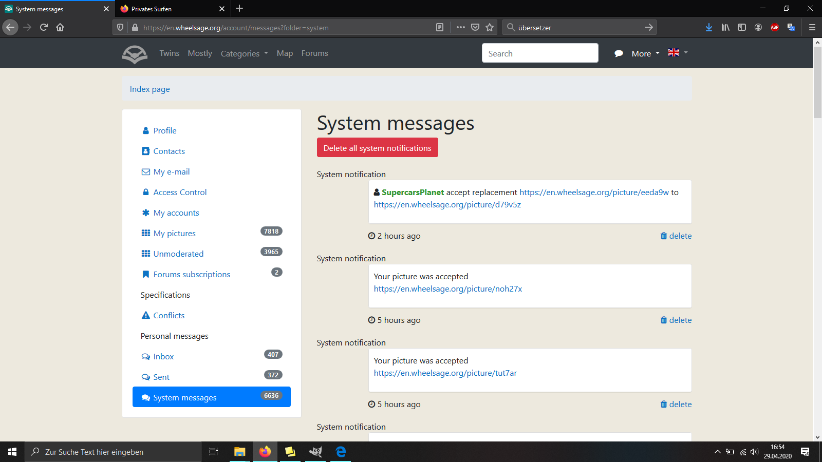Open the Mostly nav item

point(200,53)
